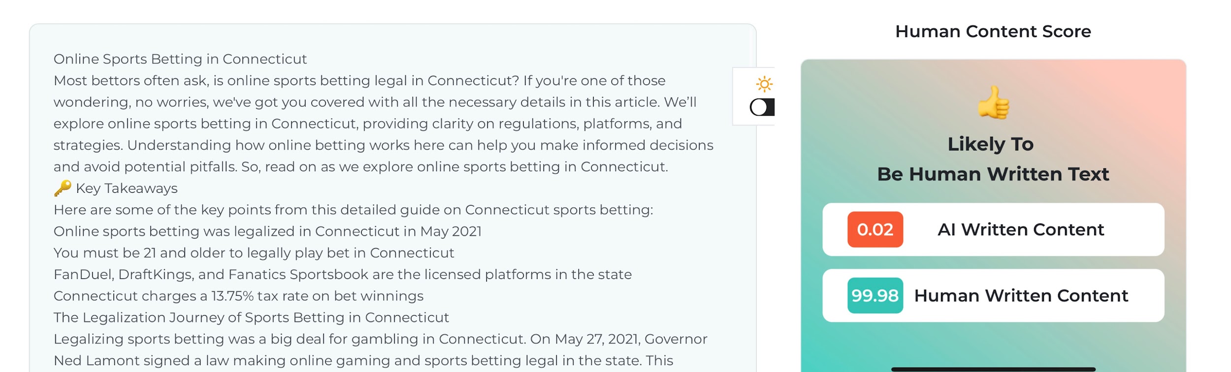Click the line about 13.75% tax rate

pyautogui.click(x=238, y=296)
